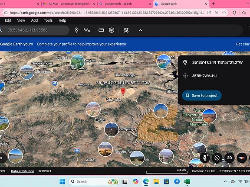The width and height of the screenshot is (250, 187).
Task: Click the crossed ruler and pencil toolbar icon
Action: tap(126, 30)
